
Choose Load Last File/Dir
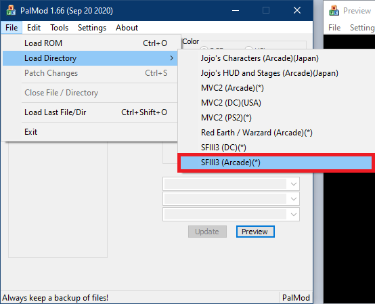(90, 112)
